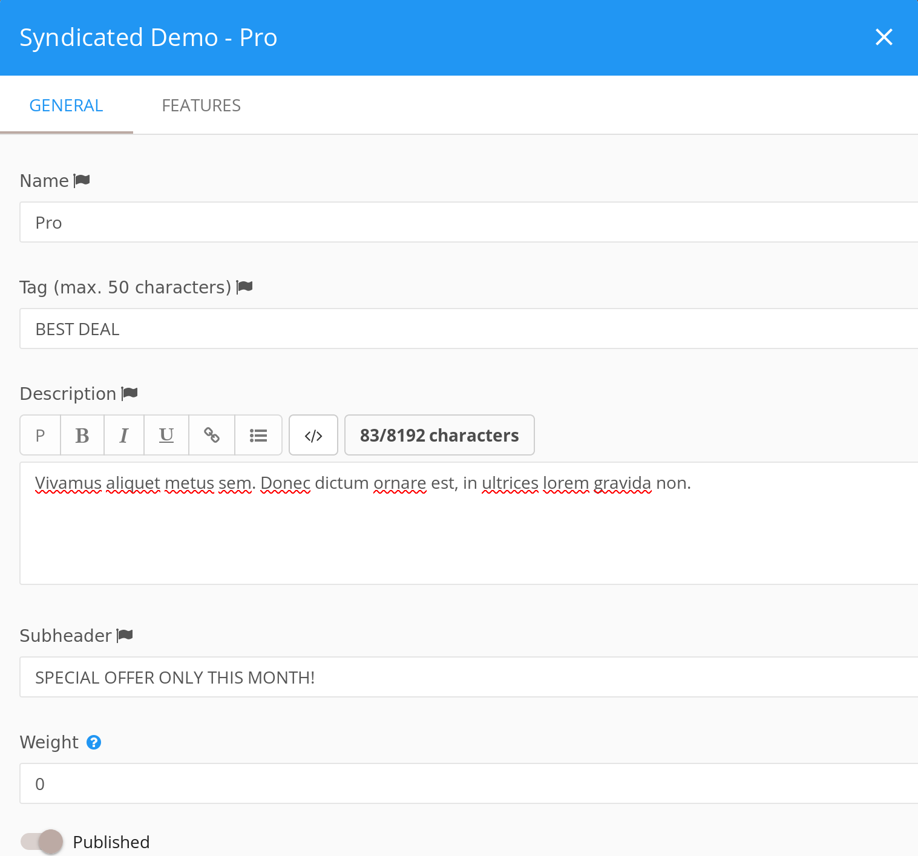This screenshot has width=918, height=856.
Task: Click the dialog title Syndicated Demo - Pro
Action: 148,38
